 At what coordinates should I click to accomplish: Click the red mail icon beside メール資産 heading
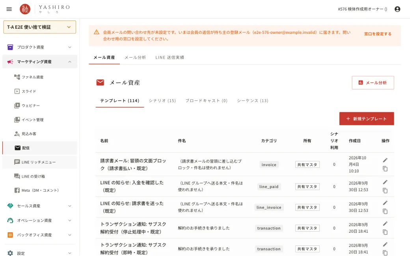point(100,83)
